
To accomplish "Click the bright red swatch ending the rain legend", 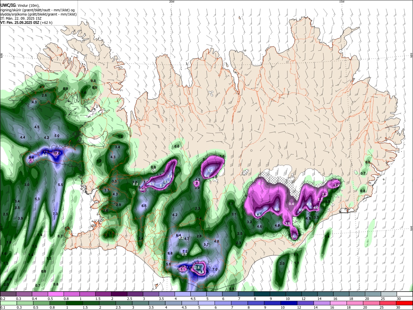I will [405, 303].
